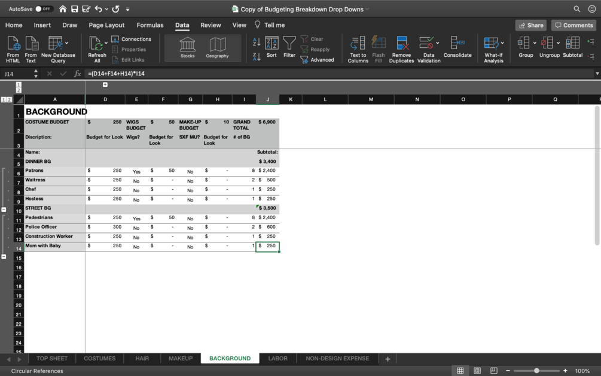Click Data Validation icon

(429, 50)
